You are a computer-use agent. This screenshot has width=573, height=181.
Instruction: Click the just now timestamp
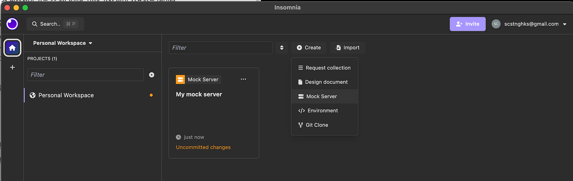[194, 137]
